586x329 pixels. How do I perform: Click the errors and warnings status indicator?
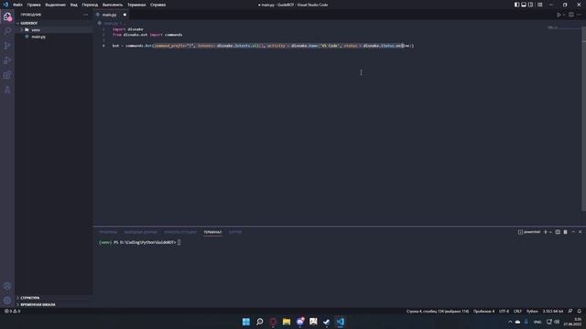coord(12,311)
